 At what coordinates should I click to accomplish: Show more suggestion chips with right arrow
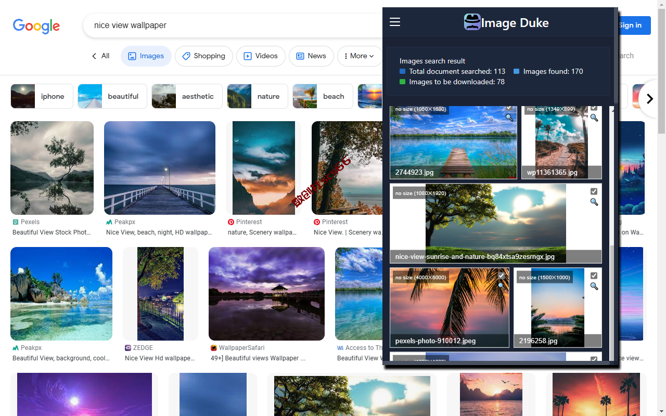tap(649, 99)
